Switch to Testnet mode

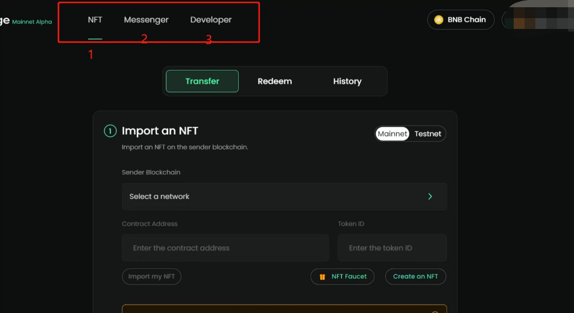(427, 134)
